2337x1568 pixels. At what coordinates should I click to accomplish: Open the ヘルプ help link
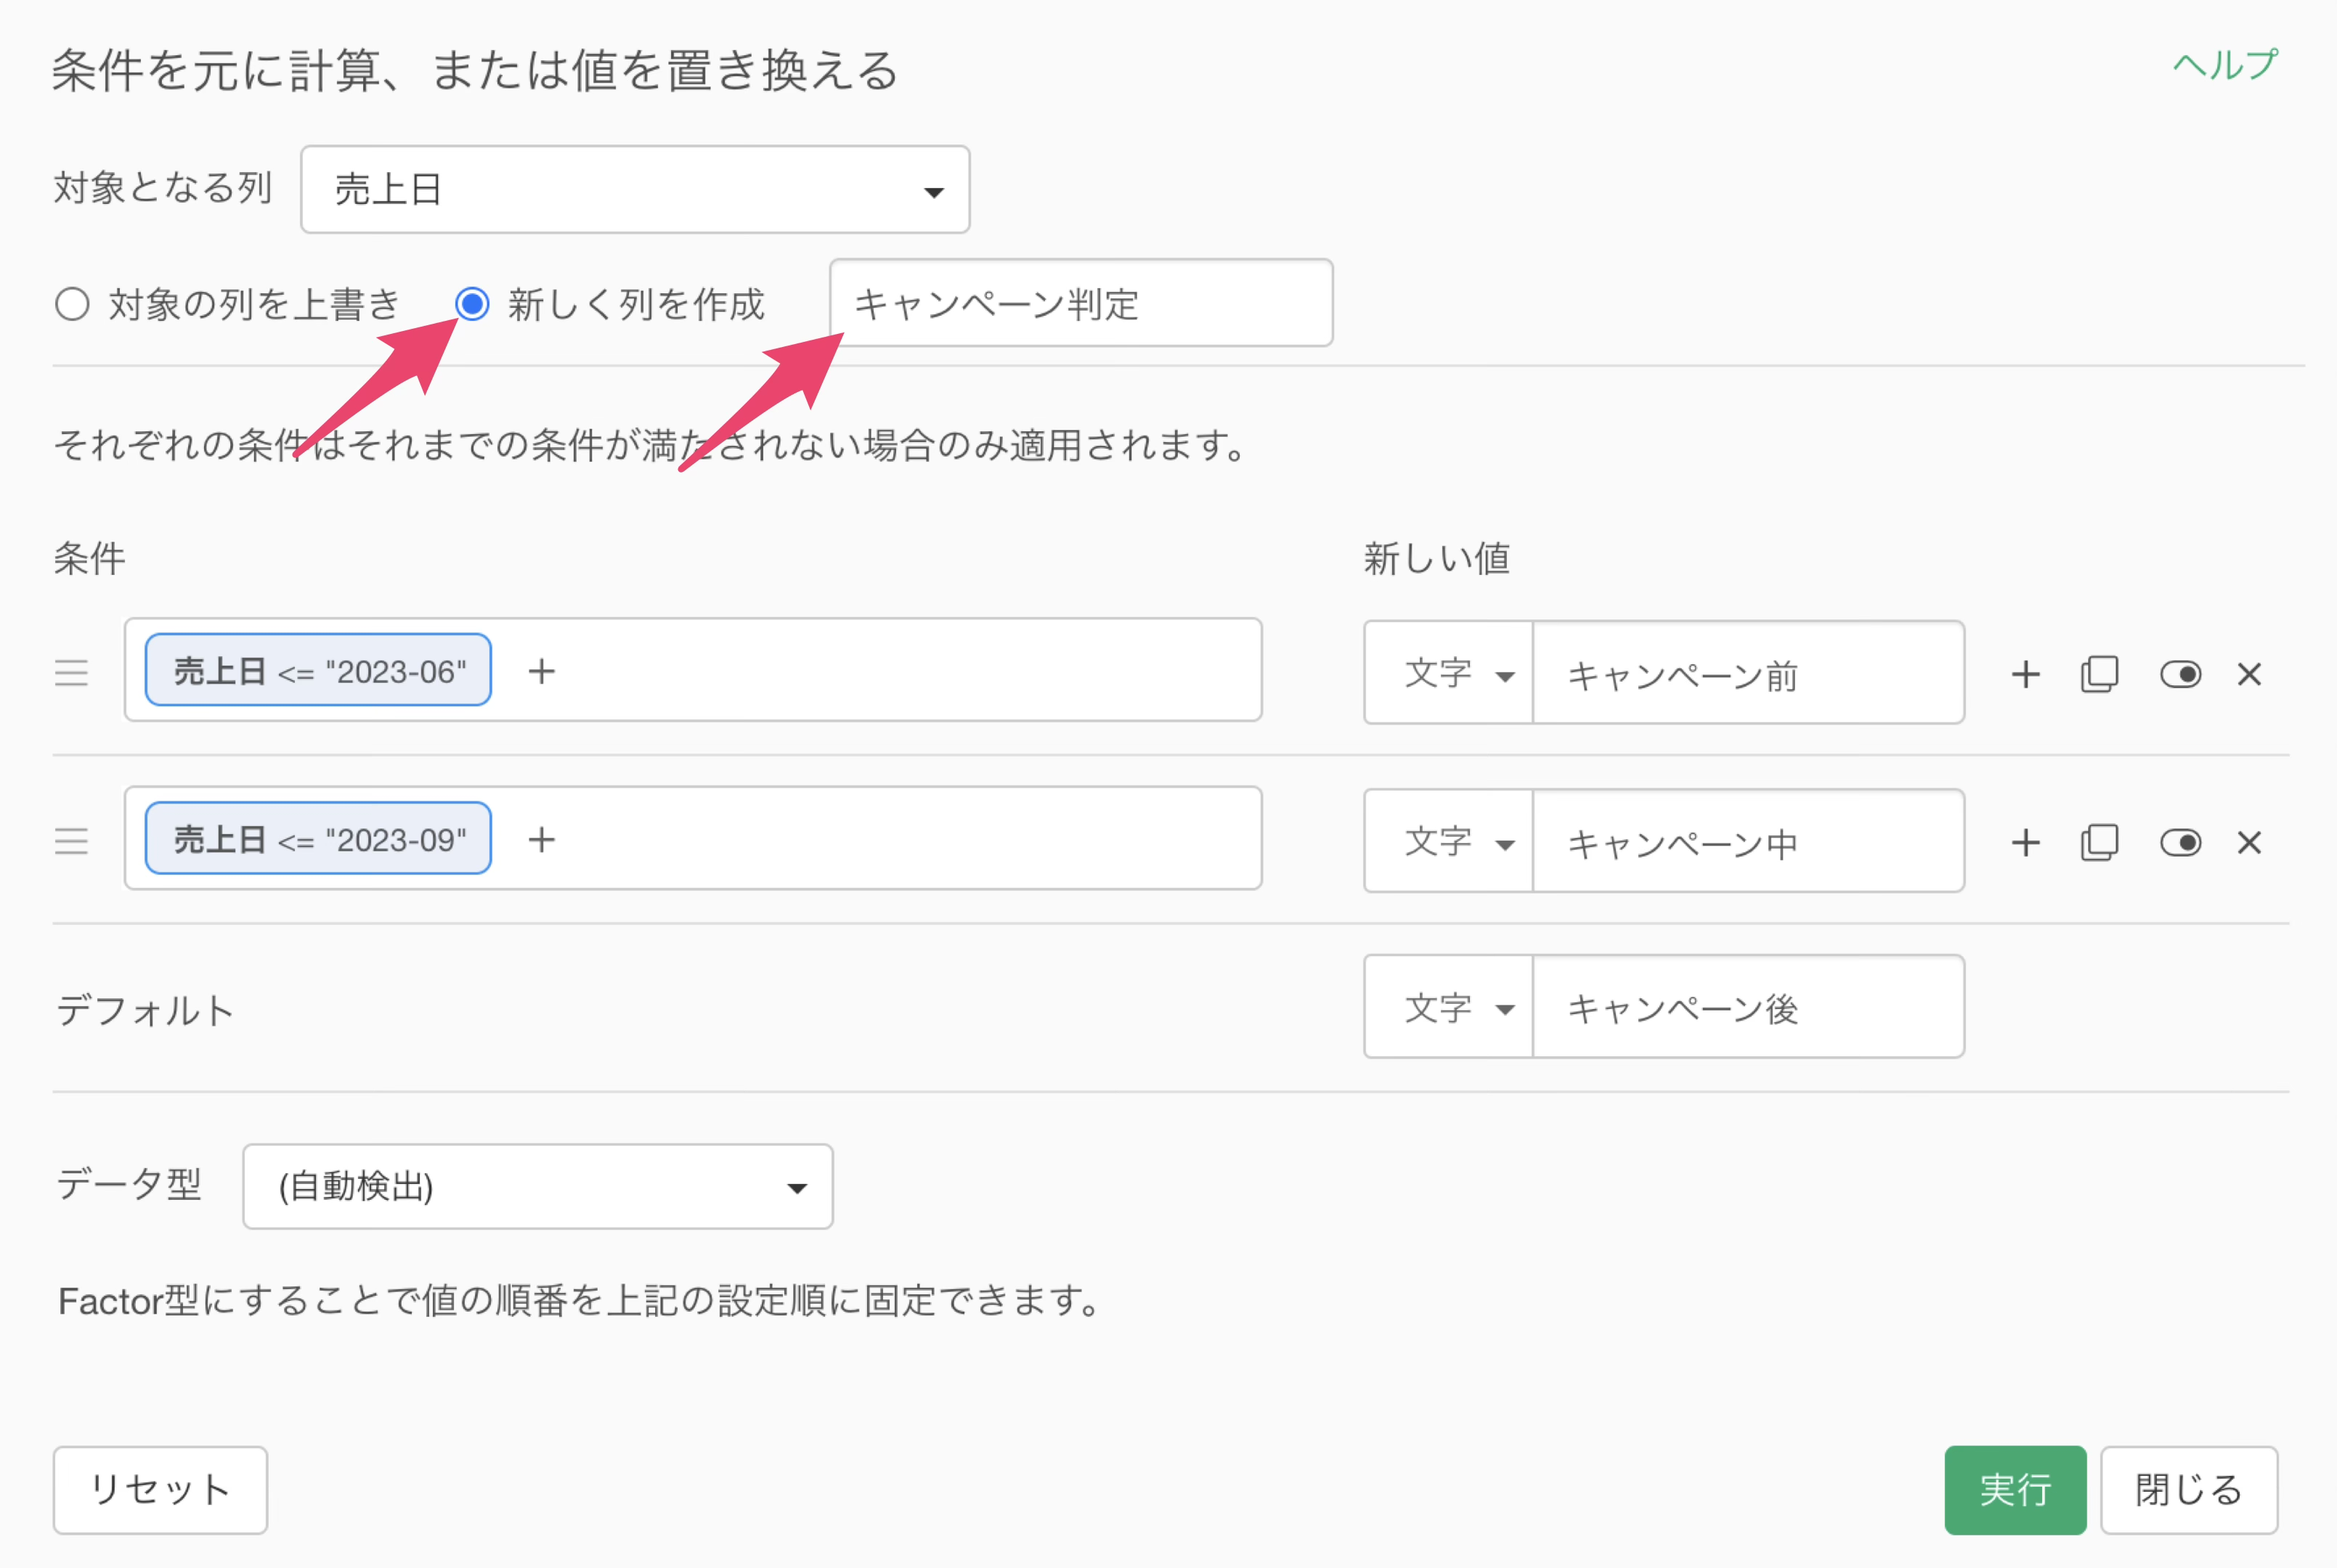point(2225,65)
